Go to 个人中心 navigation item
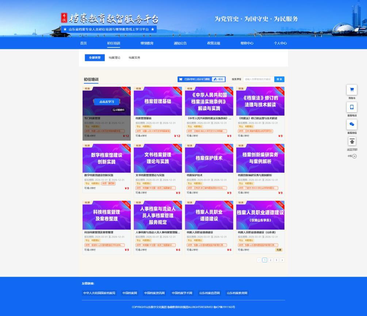Viewport: 367px width, 316px height. (280, 43)
